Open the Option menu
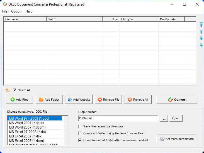Screen dimensions: 204x153 pos(16,11)
